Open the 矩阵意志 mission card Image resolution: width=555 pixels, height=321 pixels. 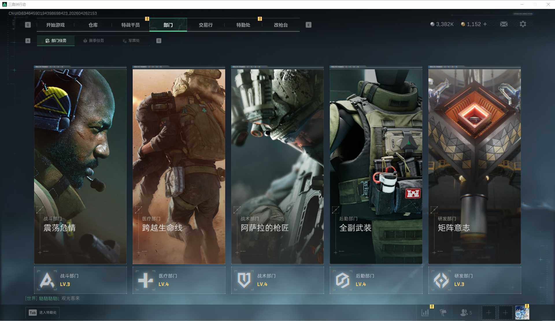(x=474, y=166)
